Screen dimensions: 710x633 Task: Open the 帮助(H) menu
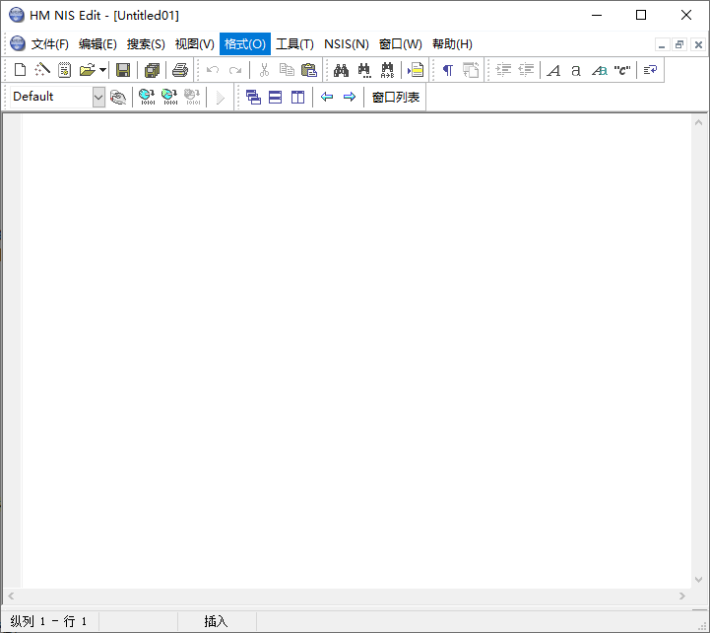pyautogui.click(x=452, y=43)
